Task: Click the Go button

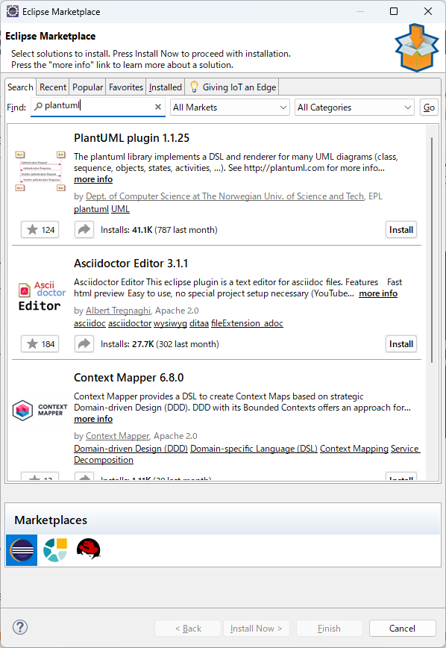Action: [429, 108]
